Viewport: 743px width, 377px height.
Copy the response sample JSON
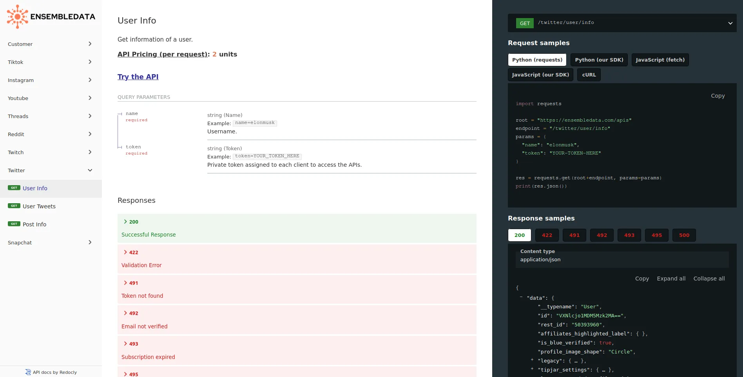click(x=642, y=279)
